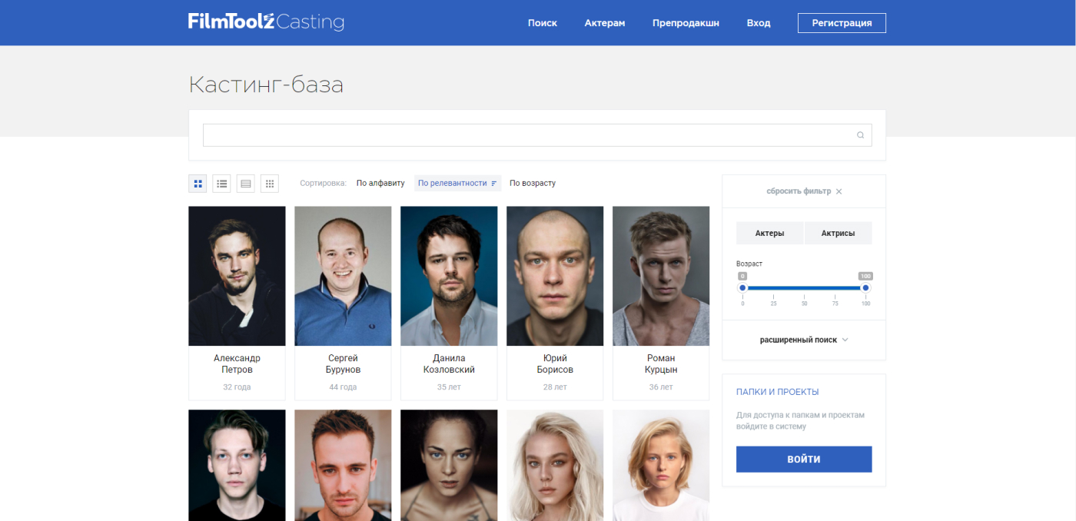The height and width of the screenshot is (521, 1076).
Task: Click the minimum age slider handle
Action: coord(742,288)
